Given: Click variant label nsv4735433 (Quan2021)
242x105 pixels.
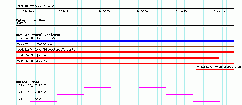Looking at the screenshot, I should [33, 55].
